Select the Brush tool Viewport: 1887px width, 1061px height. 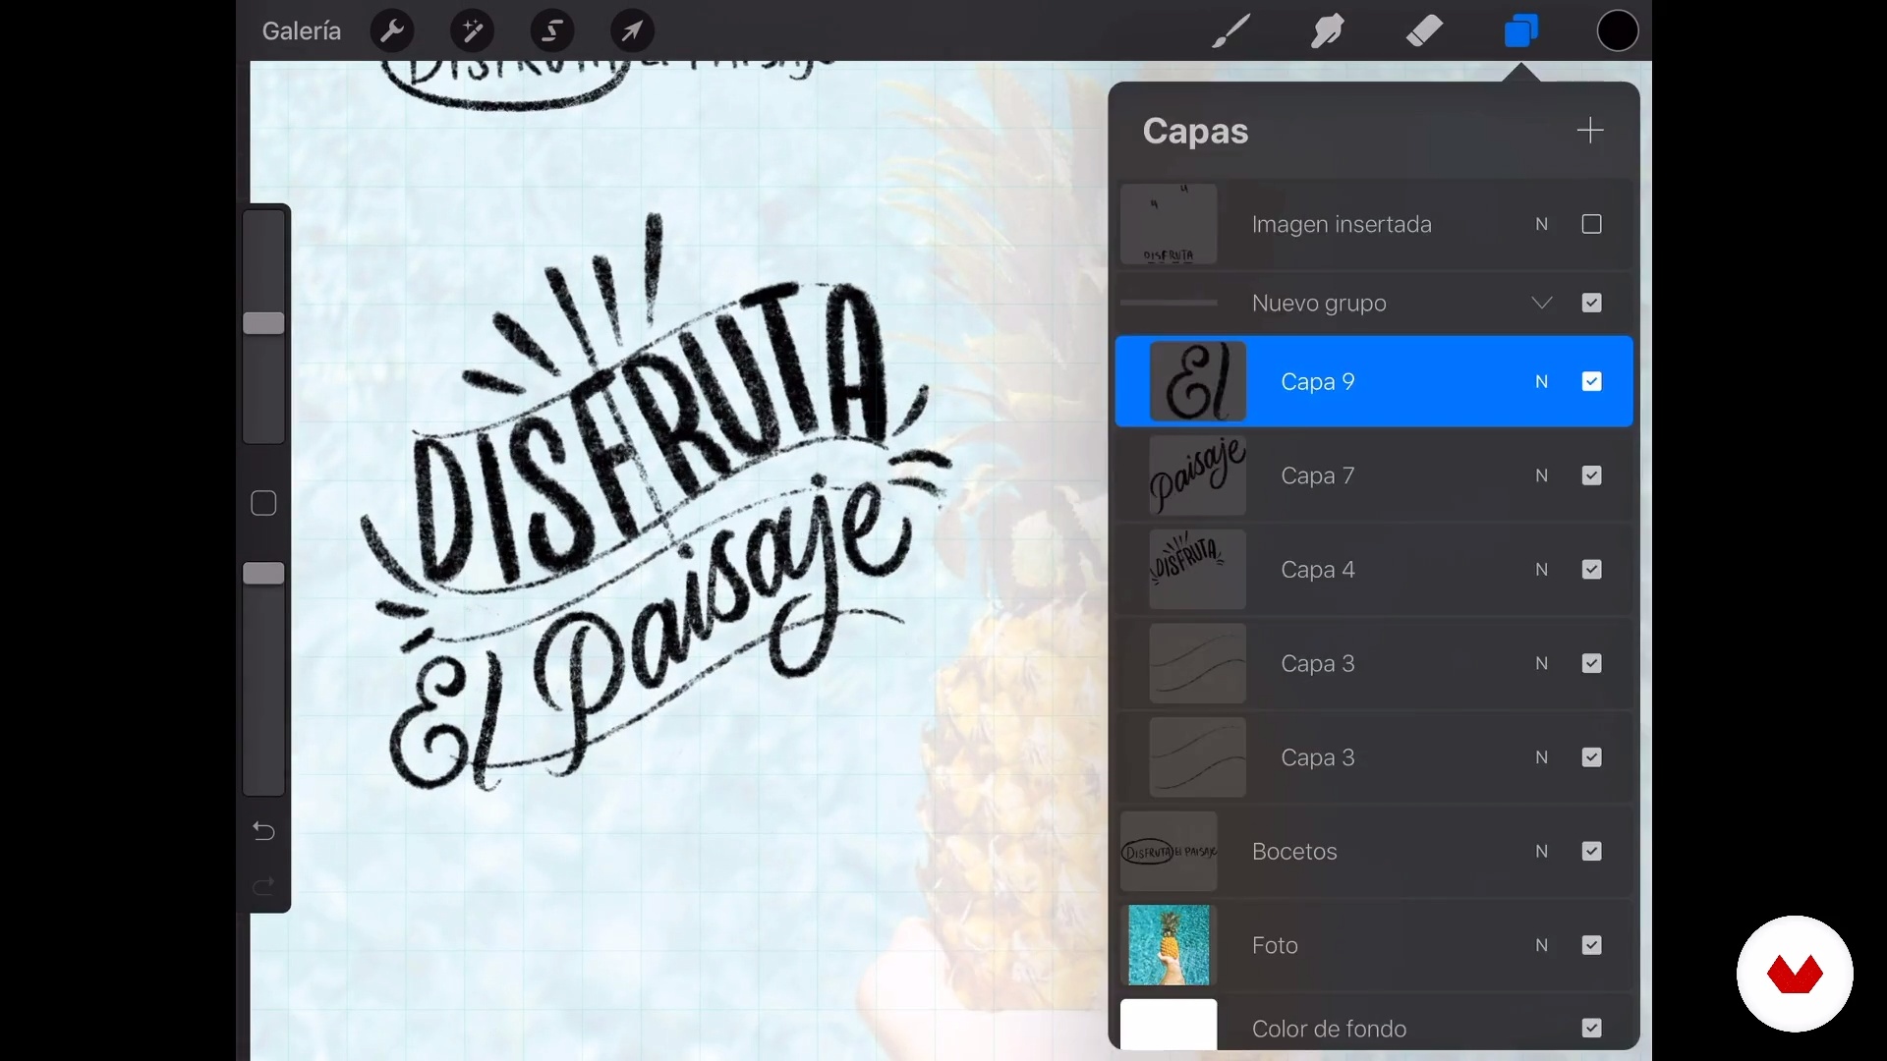(1230, 31)
